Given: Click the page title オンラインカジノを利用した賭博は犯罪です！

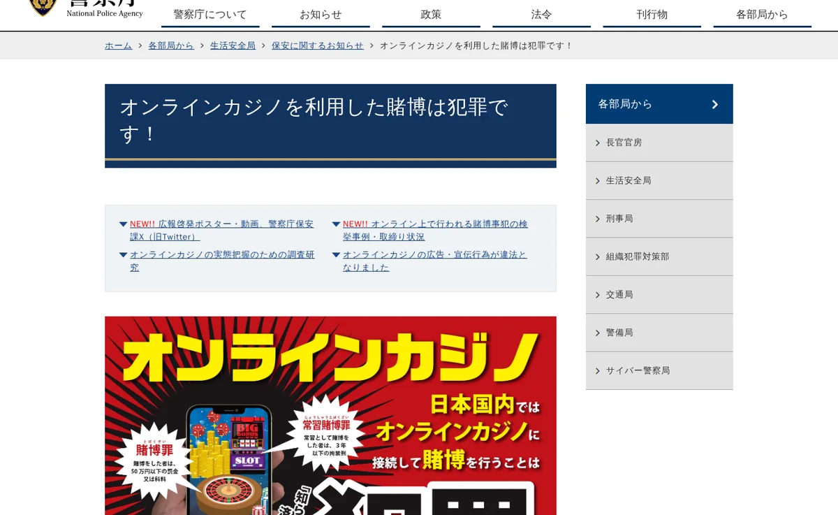Looking at the screenshot, I should 314,120.
